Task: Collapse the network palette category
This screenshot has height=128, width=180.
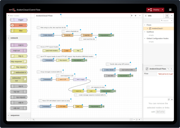Action: click(x=8, y=38)
